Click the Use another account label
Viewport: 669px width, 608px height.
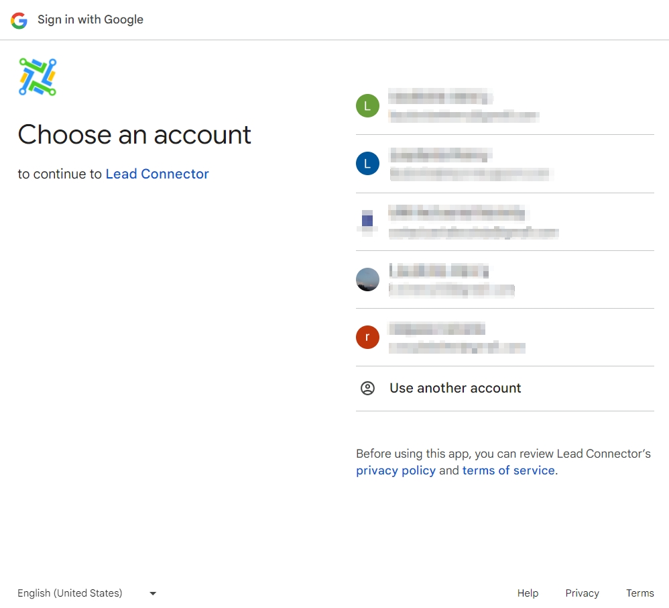point(455,388)
